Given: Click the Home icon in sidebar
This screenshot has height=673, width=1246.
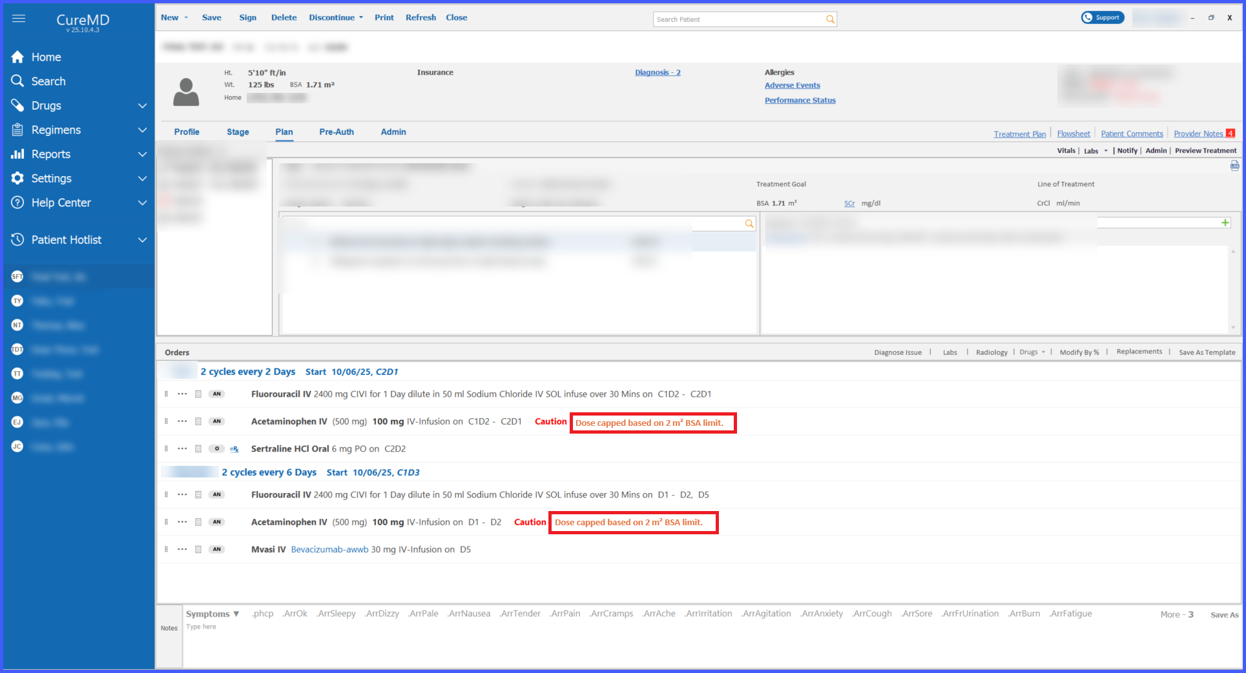Looking at the screenshot, I should (x=18, y=57).
